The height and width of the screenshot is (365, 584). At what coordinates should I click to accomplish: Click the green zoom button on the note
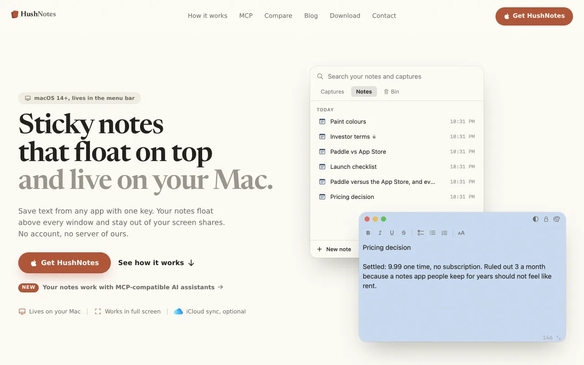tap(383, 219)
